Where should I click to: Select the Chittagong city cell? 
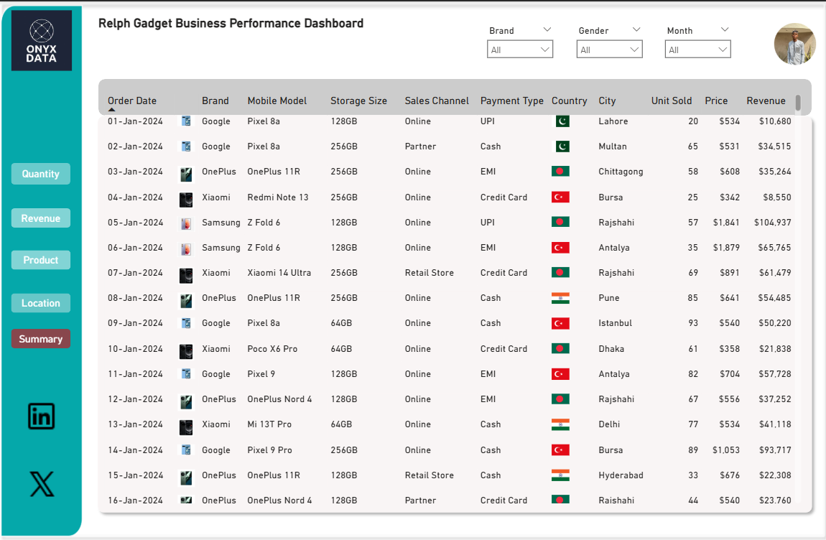[x=621, y=172]
